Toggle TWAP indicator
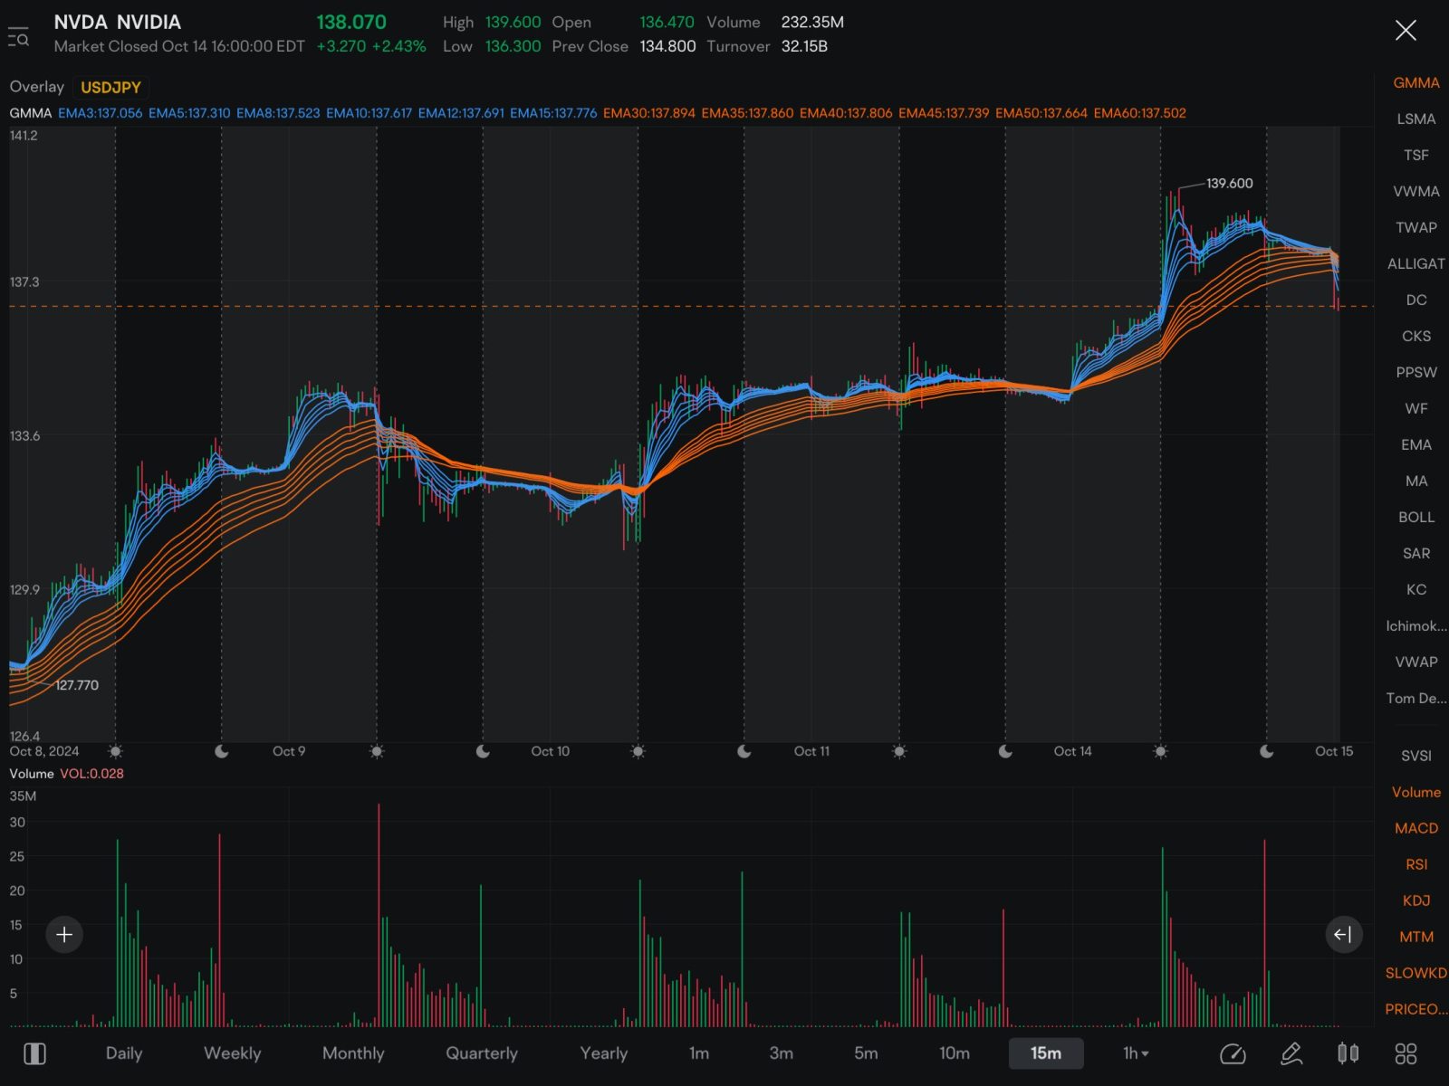The image size is (1449, 1086). [x=1415, y=228]
